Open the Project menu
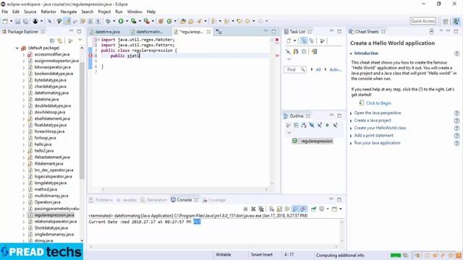 tap(104, 12)
